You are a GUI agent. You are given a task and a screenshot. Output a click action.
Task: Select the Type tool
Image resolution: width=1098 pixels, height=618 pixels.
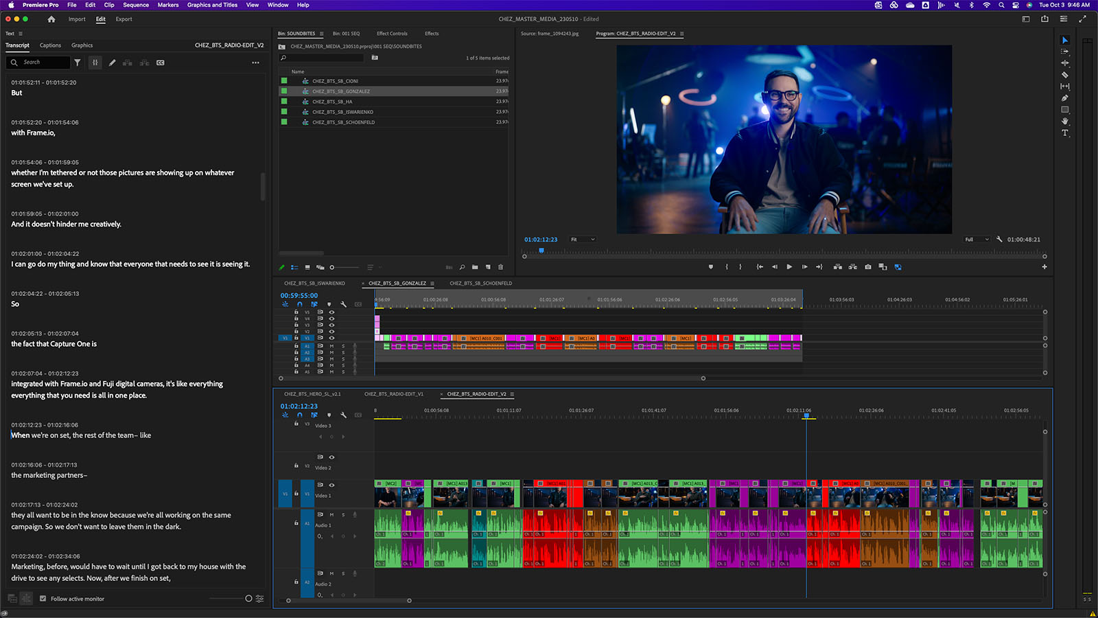1065,133
